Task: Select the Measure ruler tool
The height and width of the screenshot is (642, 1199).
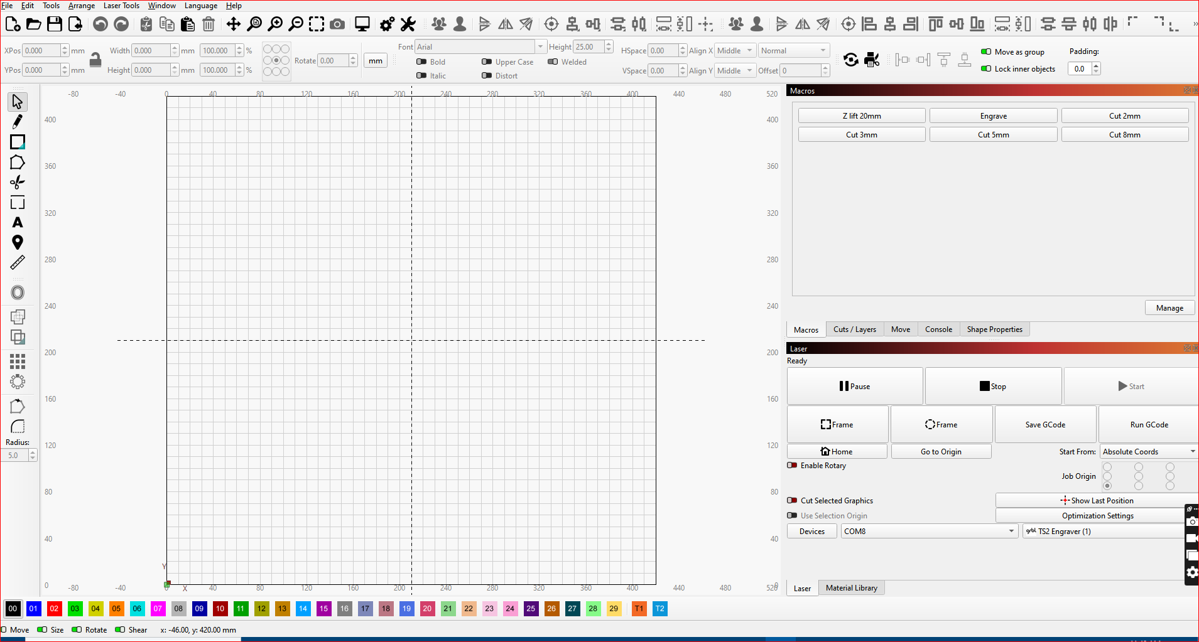Action: 18,262
